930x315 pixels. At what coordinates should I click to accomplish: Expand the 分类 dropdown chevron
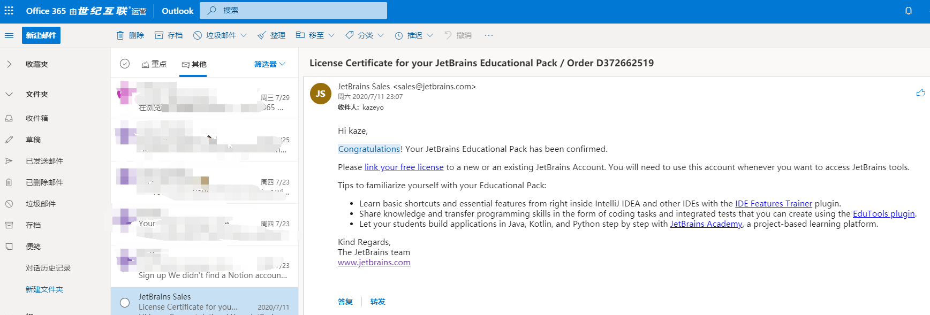coord(381,35)
